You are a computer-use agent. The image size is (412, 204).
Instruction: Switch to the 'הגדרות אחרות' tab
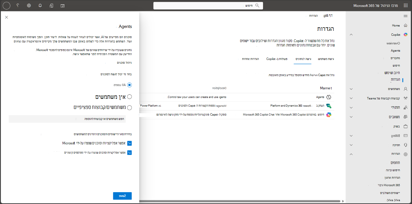pos(250,59)
